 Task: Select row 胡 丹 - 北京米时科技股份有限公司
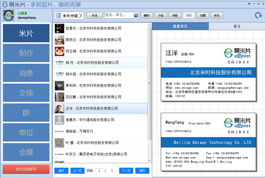[101, 63]
